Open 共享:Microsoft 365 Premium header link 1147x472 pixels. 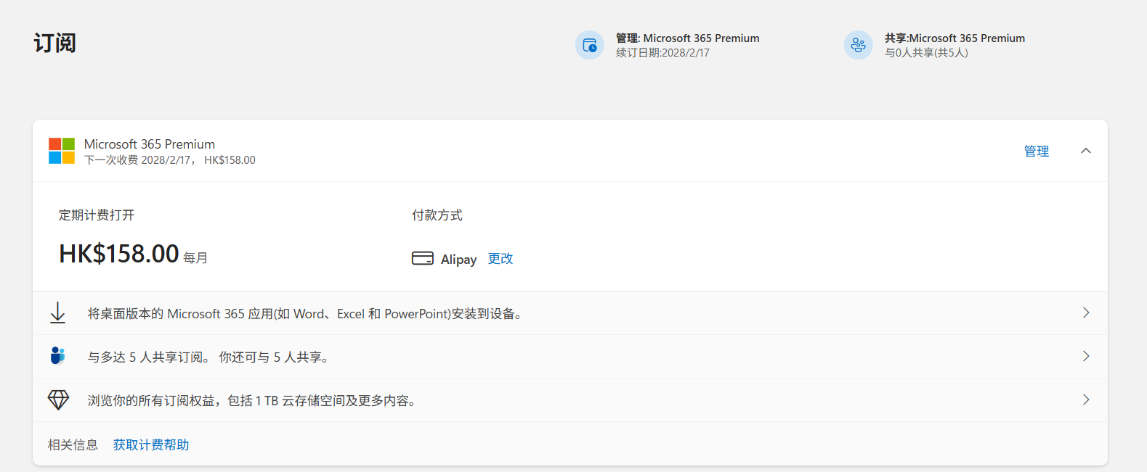(954, 38)
